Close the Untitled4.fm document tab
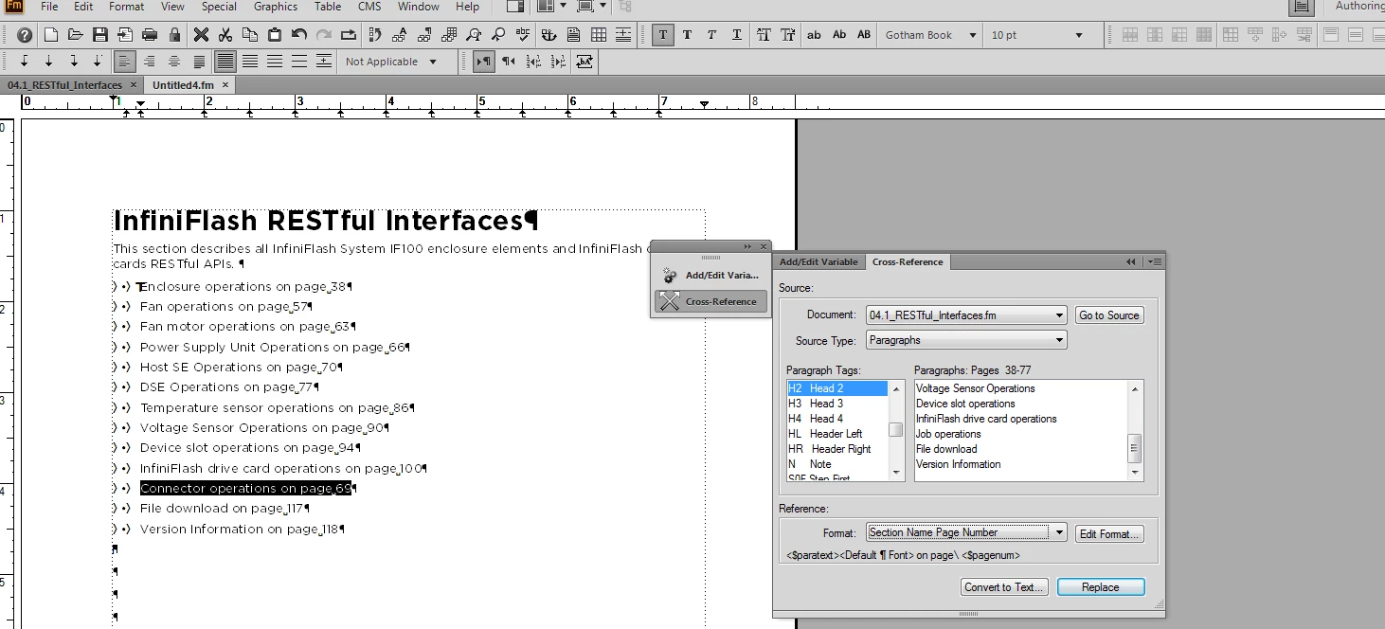 [x=225, y=85]
